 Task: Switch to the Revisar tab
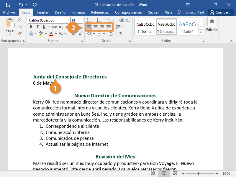click(x=153, y=12)
